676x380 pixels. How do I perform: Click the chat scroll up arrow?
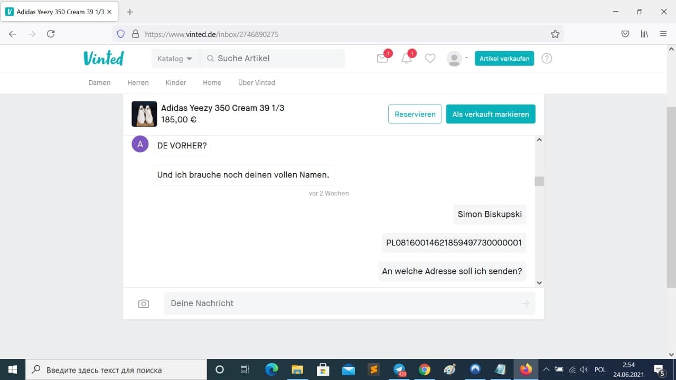click(539, 140)
